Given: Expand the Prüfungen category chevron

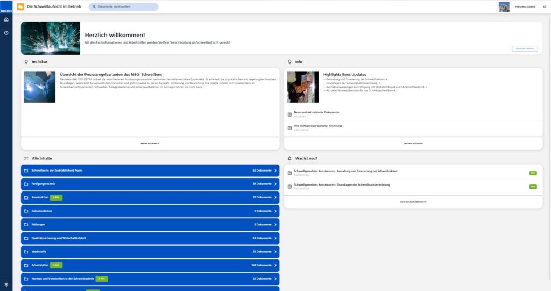Looking at the screenshot, I should [275, 225].
